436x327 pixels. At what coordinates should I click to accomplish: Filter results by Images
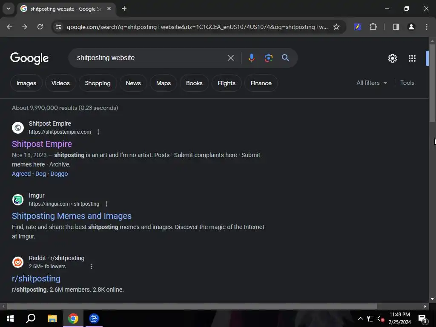pos(26,83)
